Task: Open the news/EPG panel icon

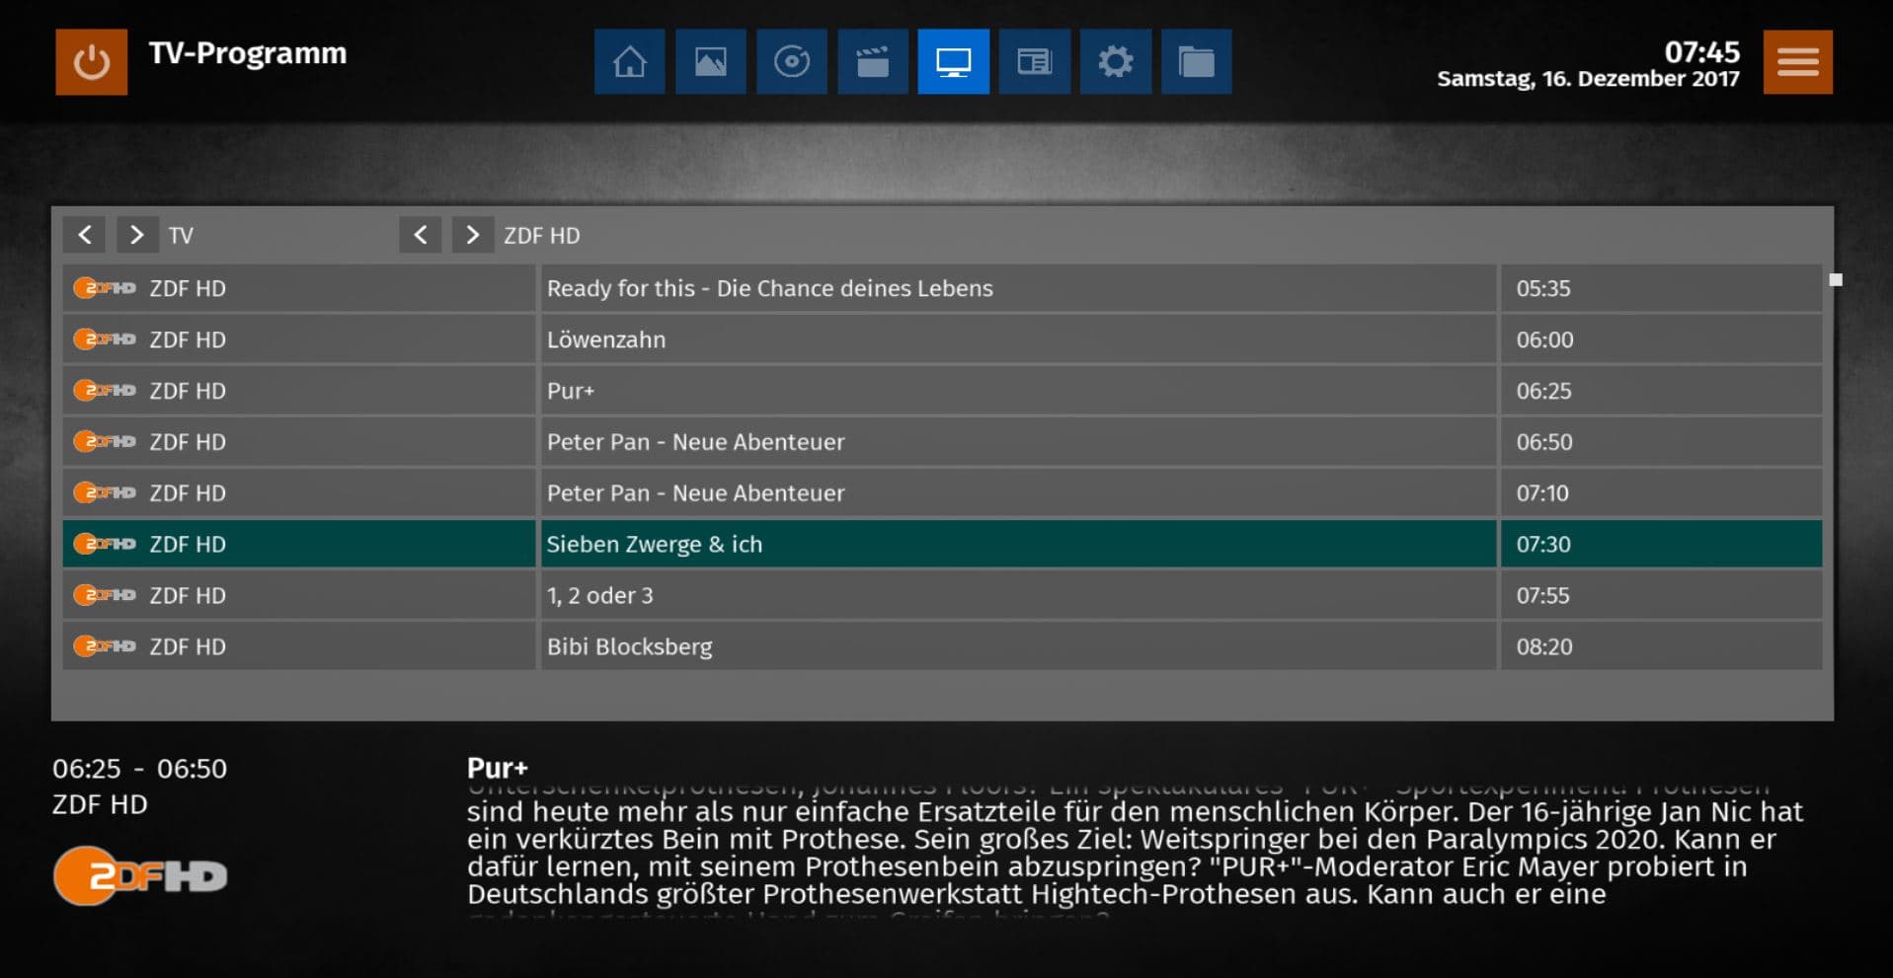Action: pos(1034,61)
